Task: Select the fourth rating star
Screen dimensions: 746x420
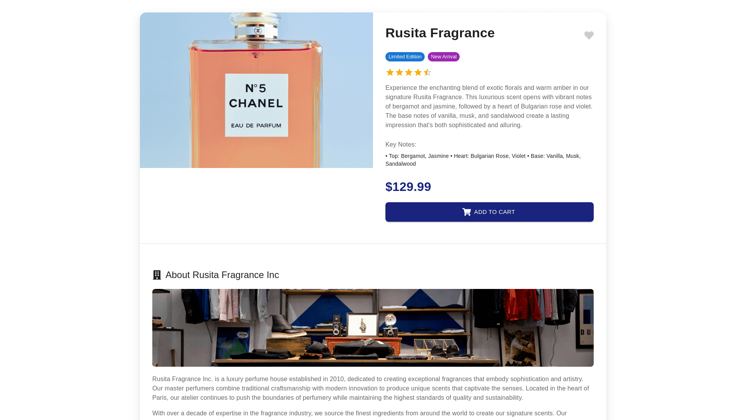Action: tap(418, 73)
